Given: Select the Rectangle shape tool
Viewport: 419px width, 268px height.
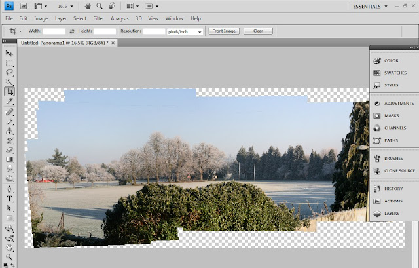Looking at the screenshot, I should (9, 218).
